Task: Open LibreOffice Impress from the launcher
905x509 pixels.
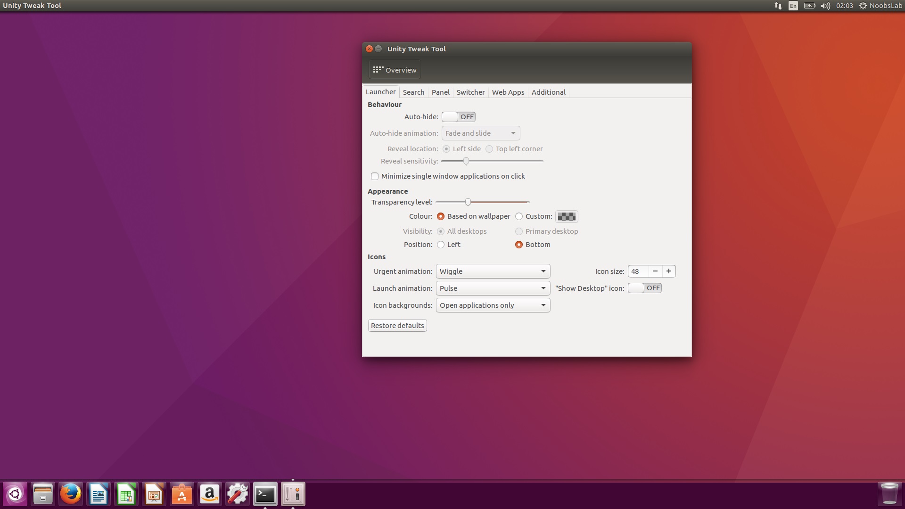Action: [154, 494]
